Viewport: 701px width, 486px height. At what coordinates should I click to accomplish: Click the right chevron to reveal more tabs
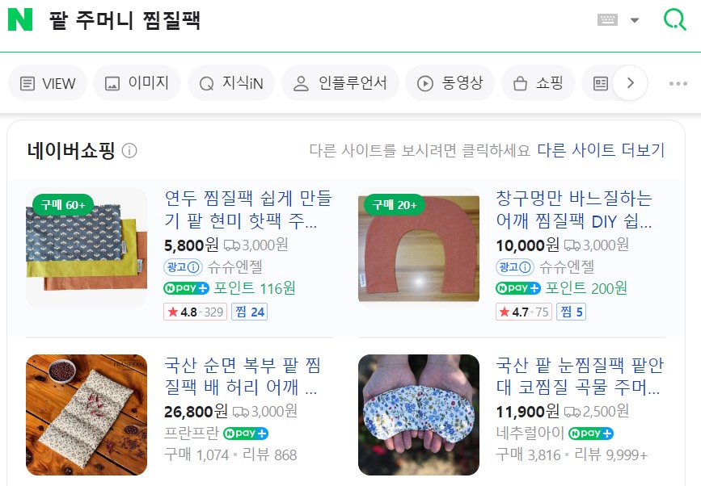[x=631, y=82]
